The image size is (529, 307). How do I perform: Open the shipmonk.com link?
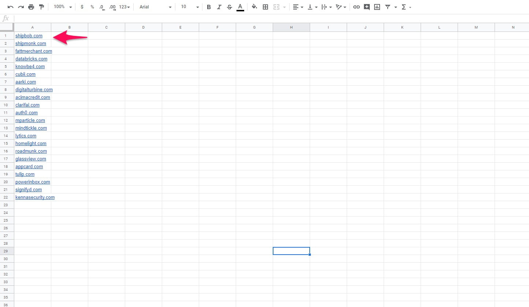(x=31, y=43)
